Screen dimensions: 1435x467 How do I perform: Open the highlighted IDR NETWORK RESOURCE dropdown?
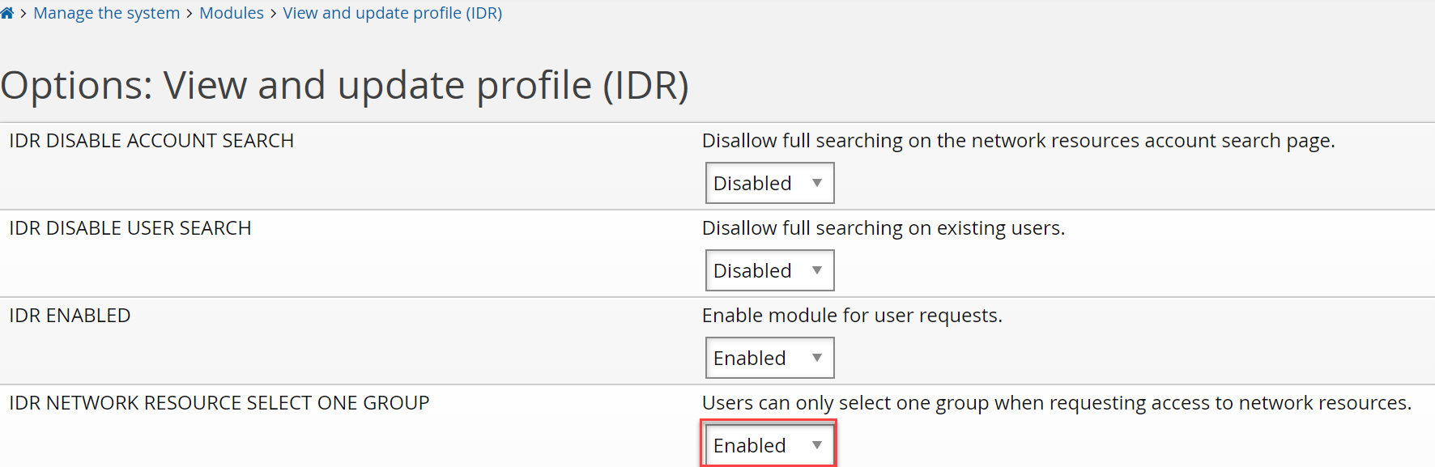pos(767,444)
